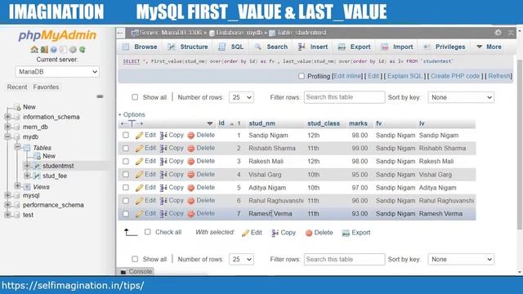Click the log out icon beside home

click(x=44, y=50)
